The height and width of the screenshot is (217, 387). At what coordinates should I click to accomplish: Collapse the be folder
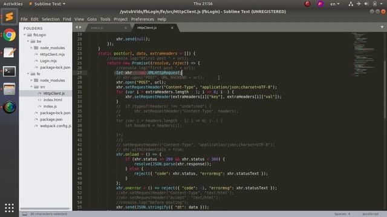click(28, 42)
